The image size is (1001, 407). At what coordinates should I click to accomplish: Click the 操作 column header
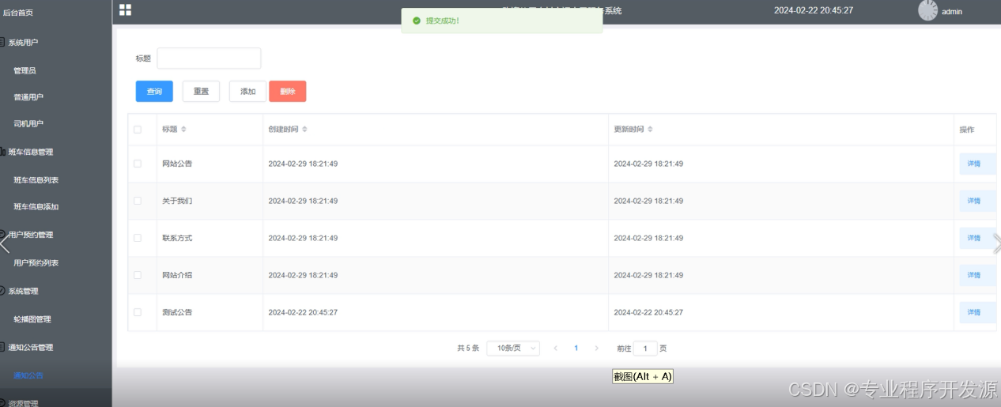click(967, 130)
